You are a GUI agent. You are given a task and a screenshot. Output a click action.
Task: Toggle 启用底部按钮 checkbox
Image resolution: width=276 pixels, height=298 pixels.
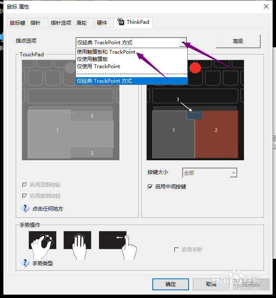(25, 196)
